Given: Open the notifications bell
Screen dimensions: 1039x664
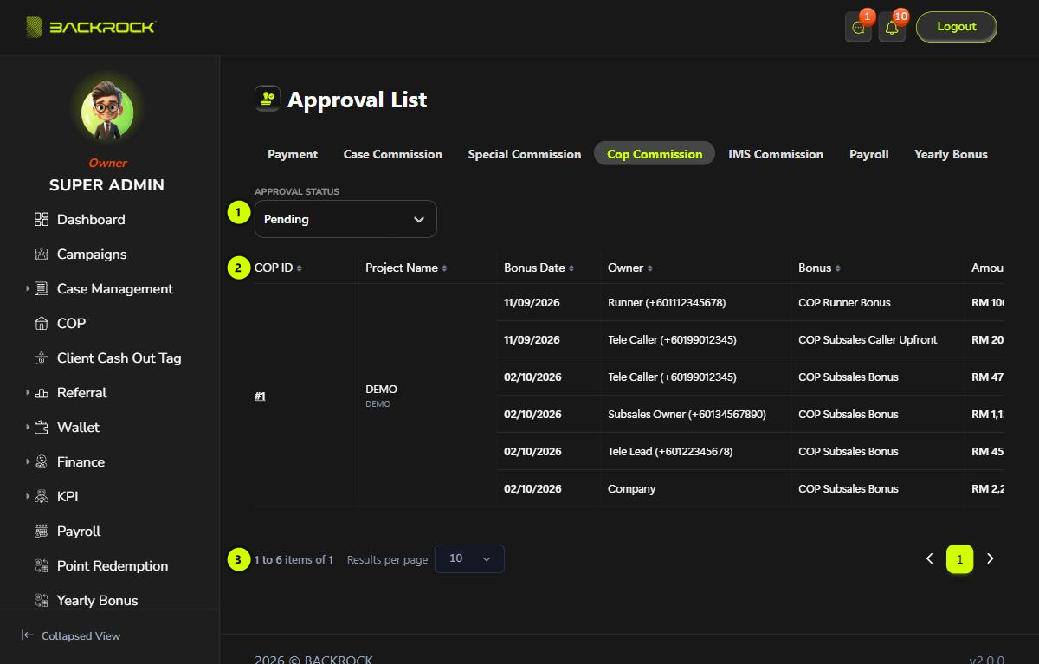Looking at the screenshot, I should pyautogui.click(x=892, y=28).
